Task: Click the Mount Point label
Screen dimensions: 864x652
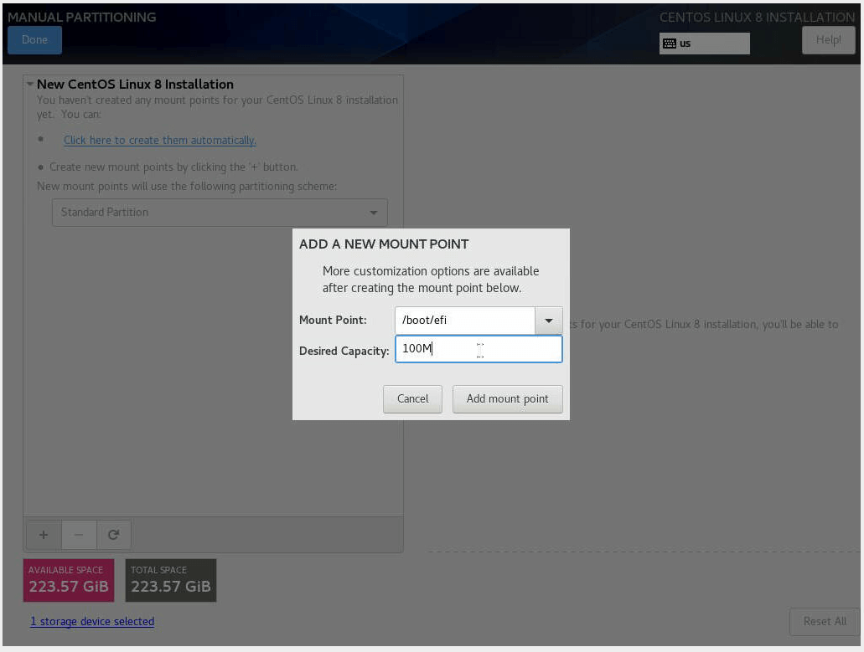Action: click(333, 321)
